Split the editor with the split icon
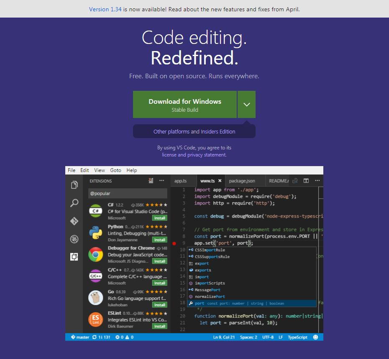Screen dimensions: 389x359 coord(306,181)
